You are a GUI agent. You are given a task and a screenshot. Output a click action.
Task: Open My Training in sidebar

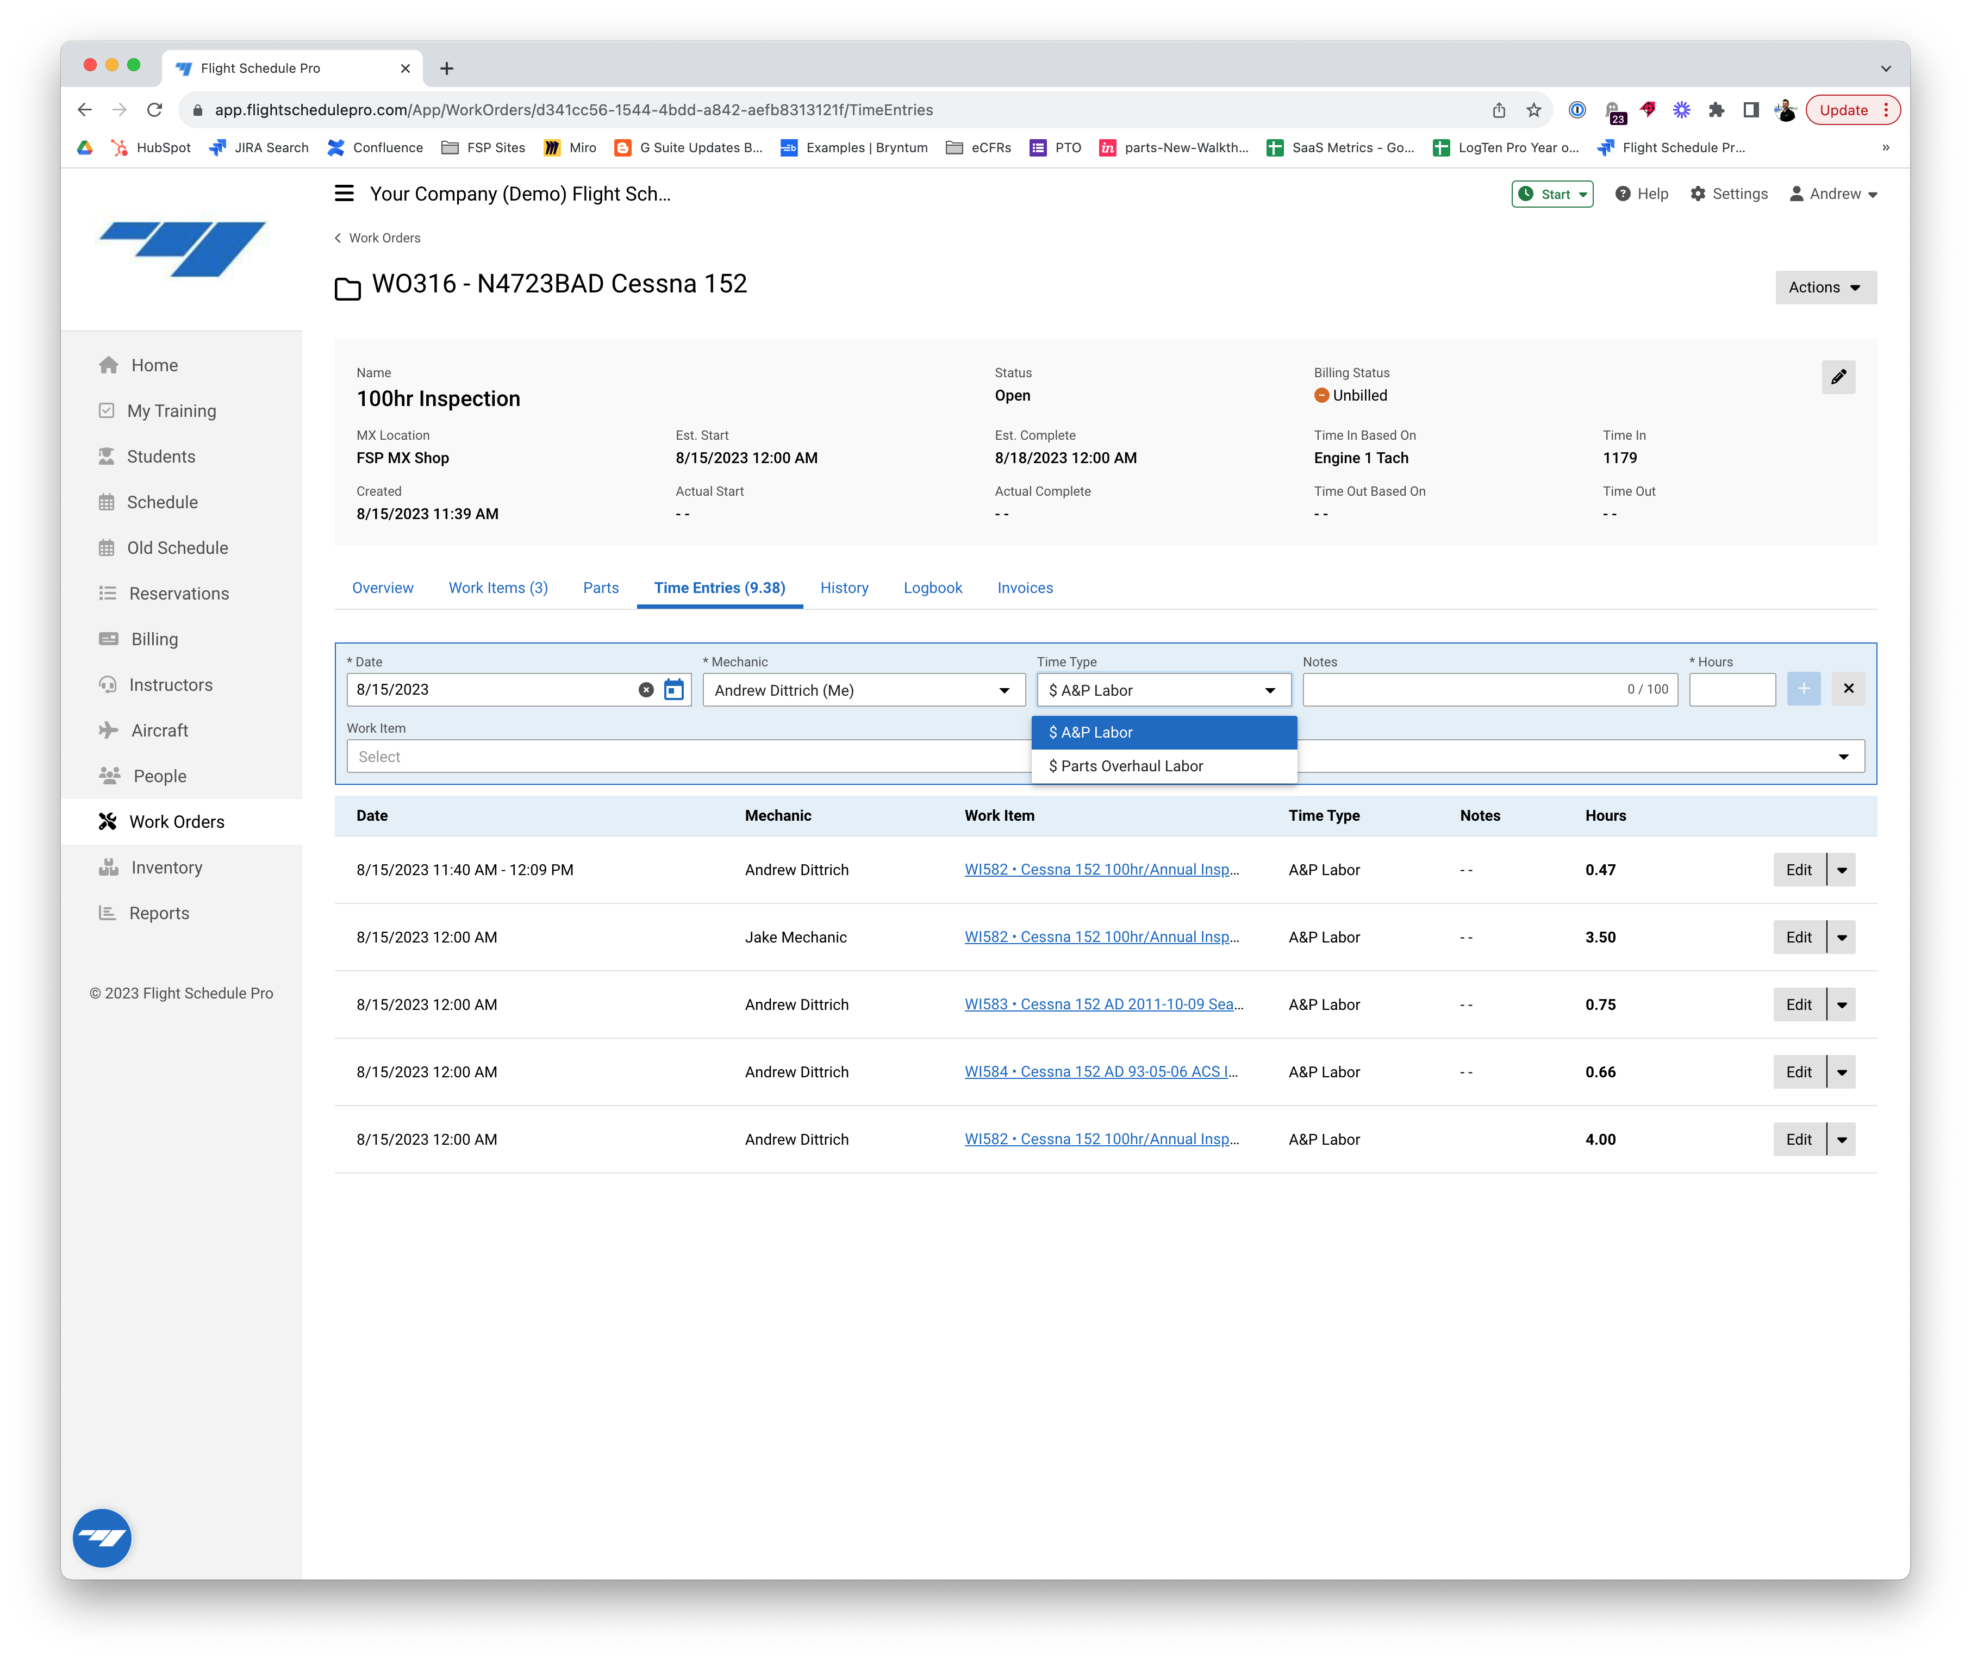tap(157, 410)
